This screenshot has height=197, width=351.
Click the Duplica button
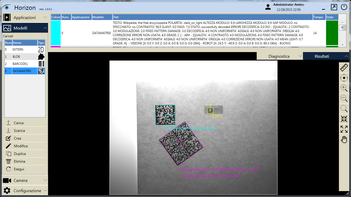coord(25,154)
